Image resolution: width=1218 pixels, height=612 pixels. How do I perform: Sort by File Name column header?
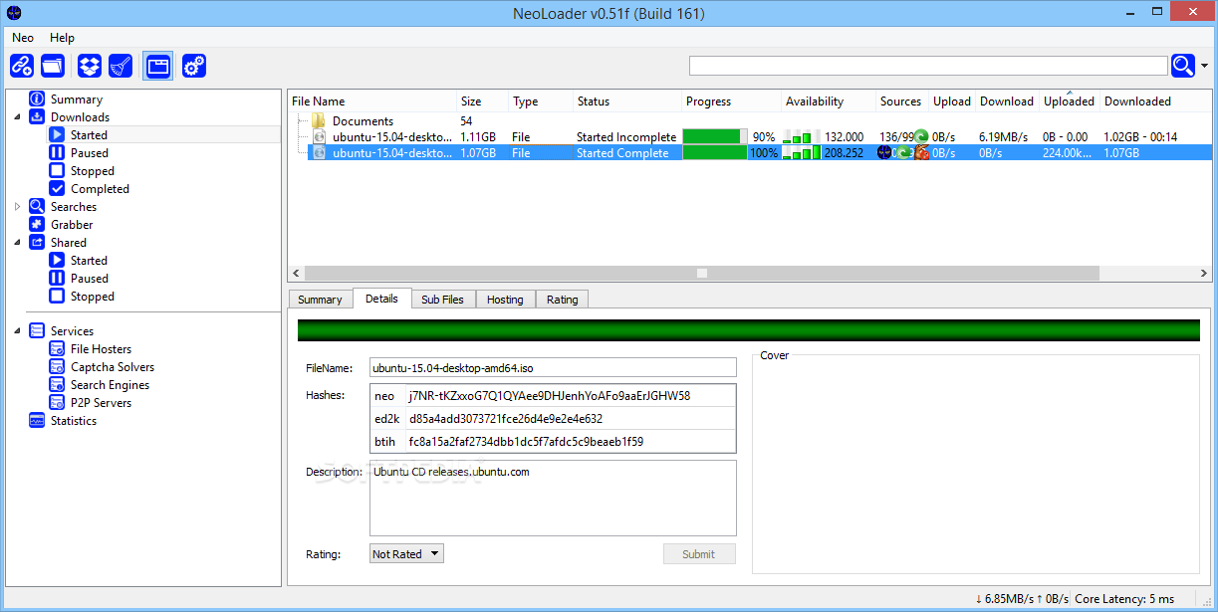click(372, 102)
